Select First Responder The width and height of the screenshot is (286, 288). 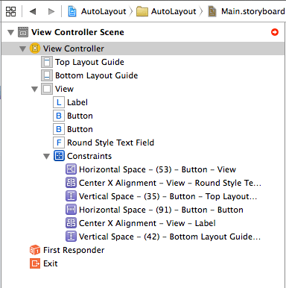(x=74, y=250)
